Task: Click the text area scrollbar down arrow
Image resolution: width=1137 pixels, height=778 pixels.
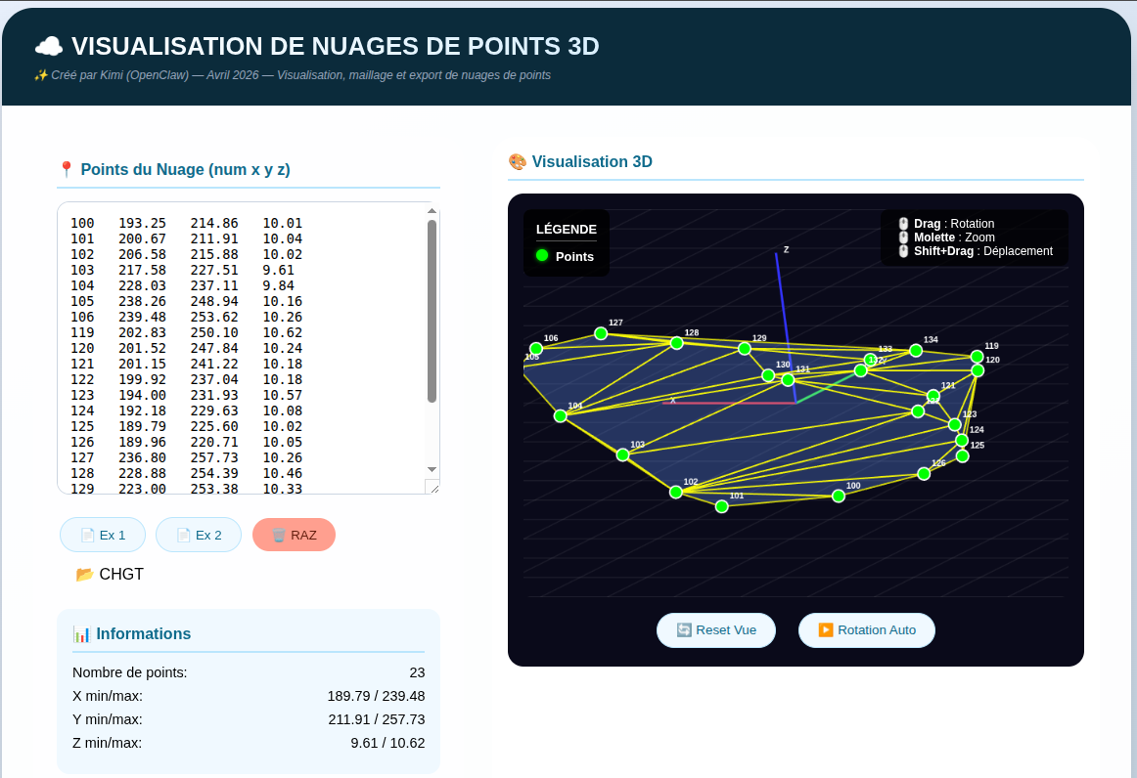Action: (x=432, y=470)
